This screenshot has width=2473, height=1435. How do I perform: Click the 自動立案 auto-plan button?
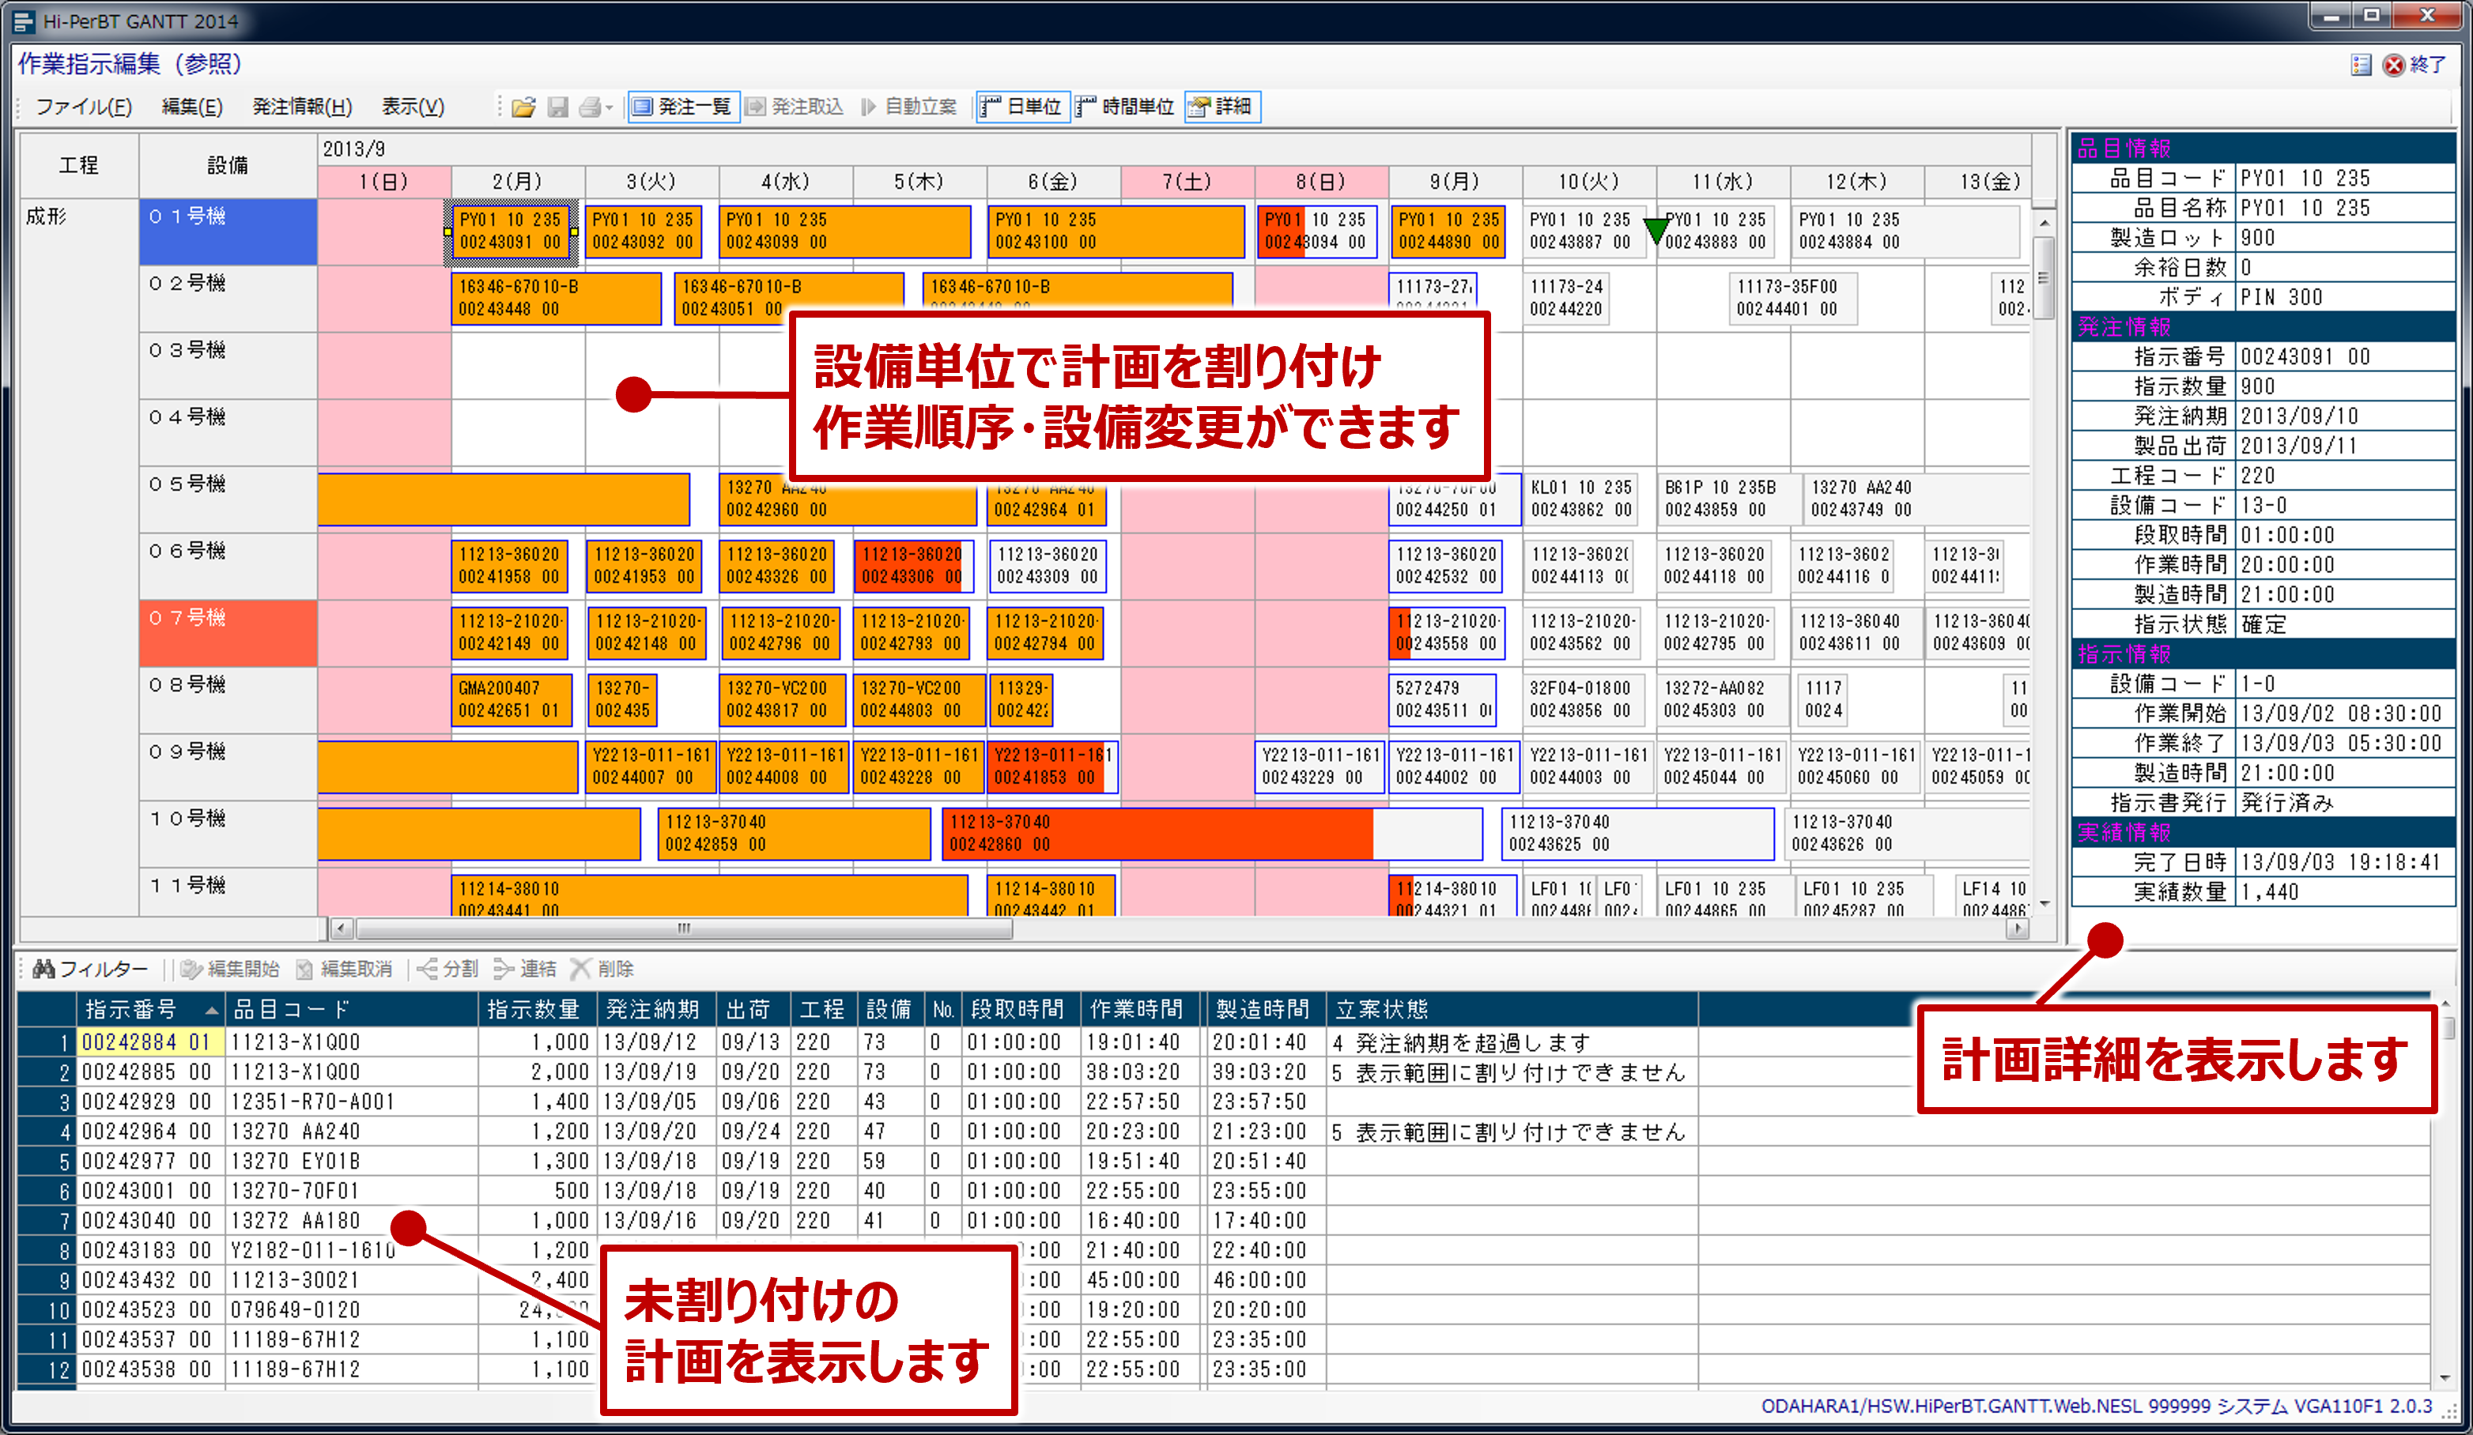(908, 107)
